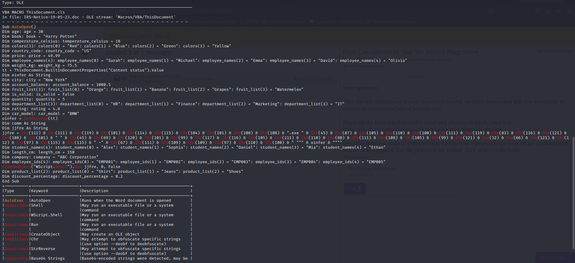Click the Base64 Strings keyword in table

click(48, 258)
